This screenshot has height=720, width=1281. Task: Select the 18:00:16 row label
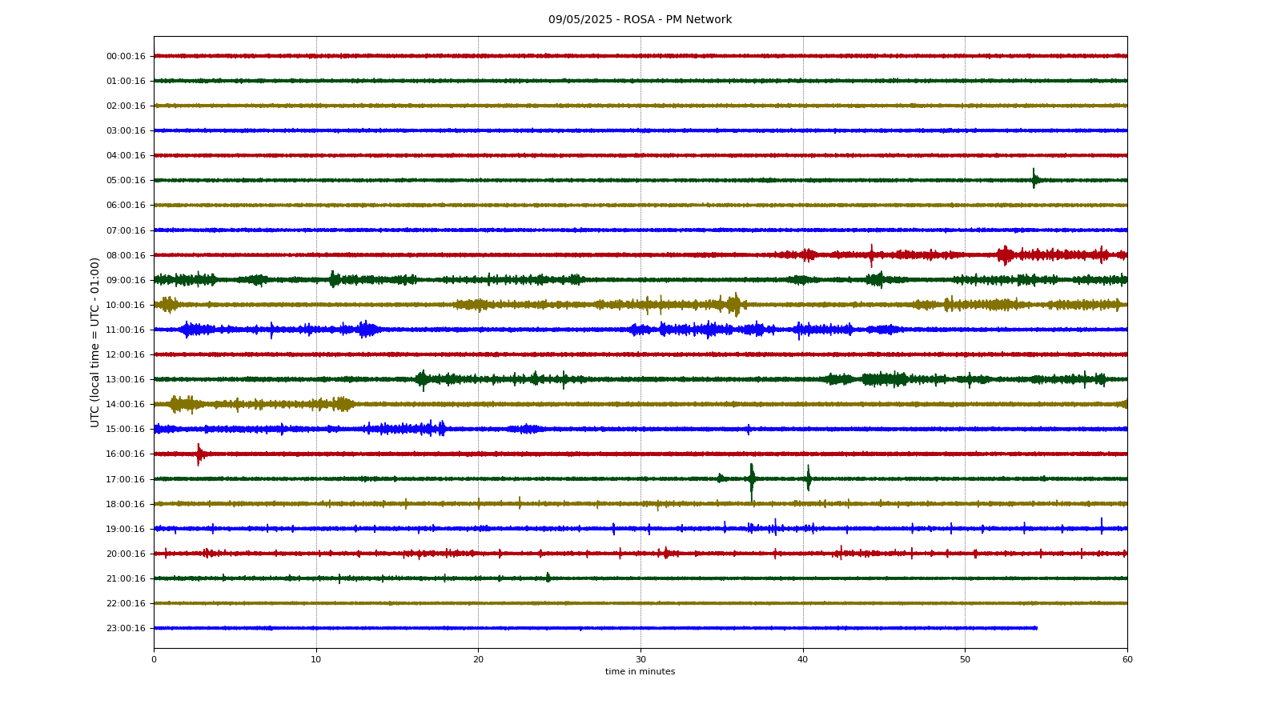[x=126, y=504]
